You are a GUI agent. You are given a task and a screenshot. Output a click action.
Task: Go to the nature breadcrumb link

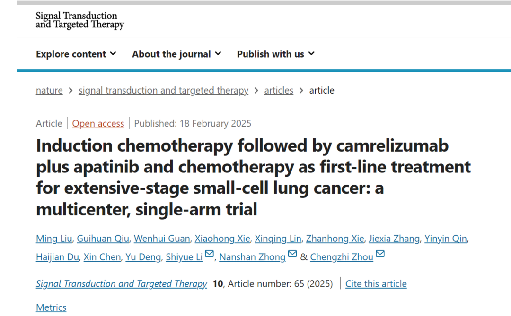[x=49, y=90]
